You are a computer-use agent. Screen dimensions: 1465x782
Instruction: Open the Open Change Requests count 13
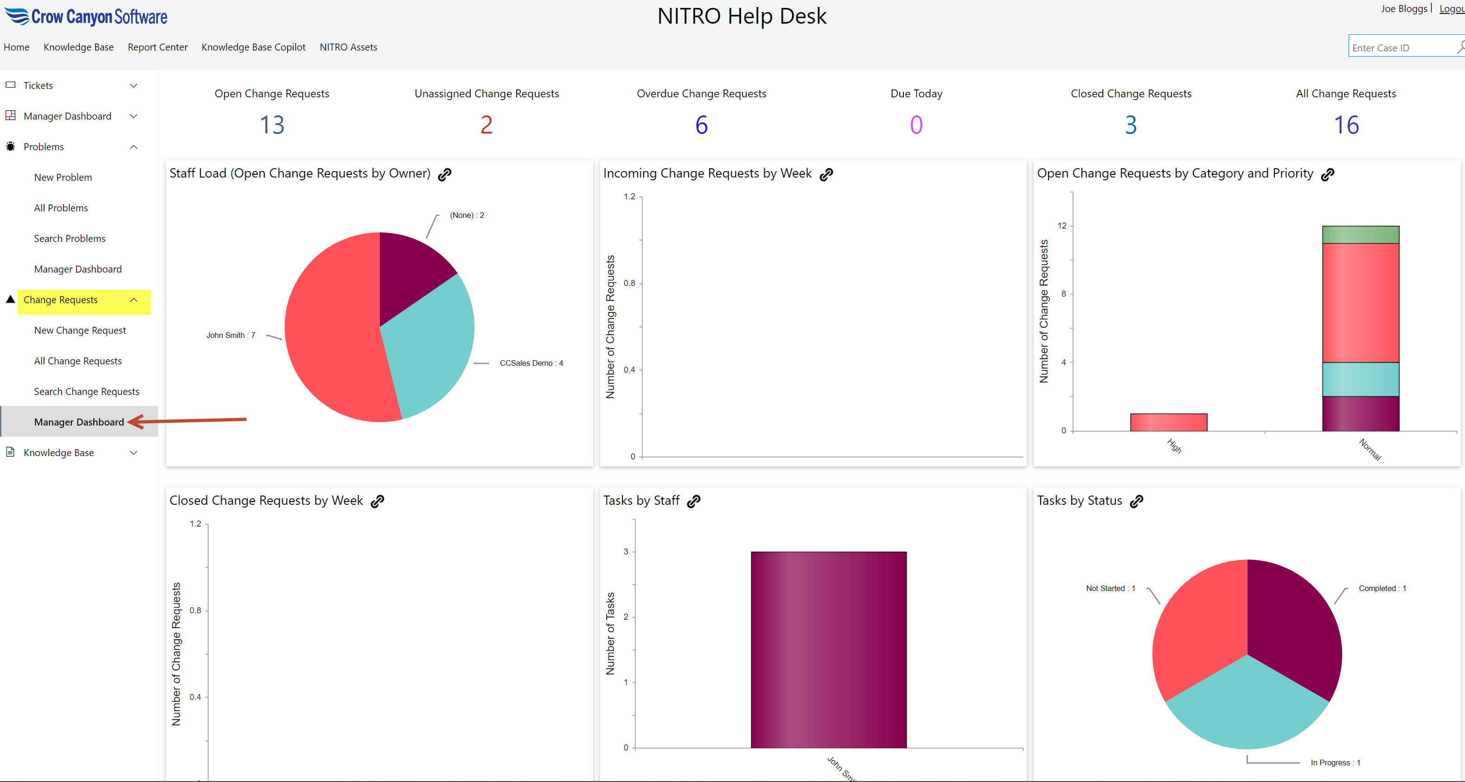click(x=272, y=125)
